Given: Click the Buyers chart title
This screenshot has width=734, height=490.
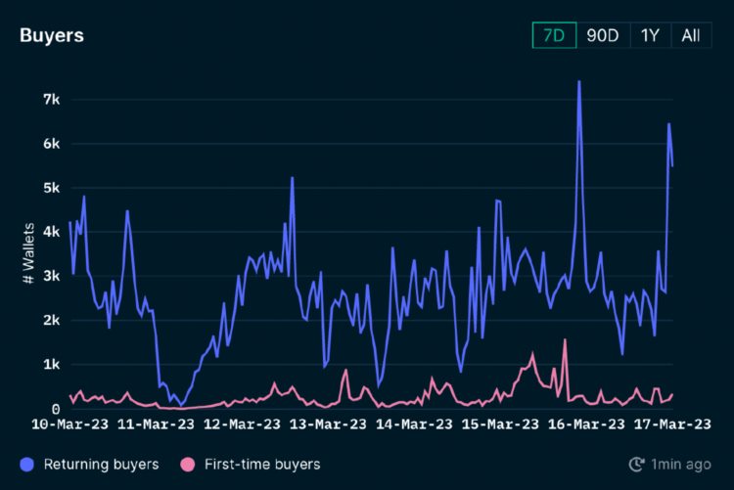Looking at the screenshot, I should (x=52, y=35).
